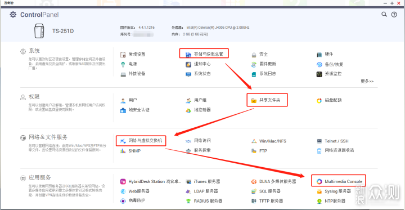
Task: Open the help question mark icon
Action: click(x=394, y=15)
